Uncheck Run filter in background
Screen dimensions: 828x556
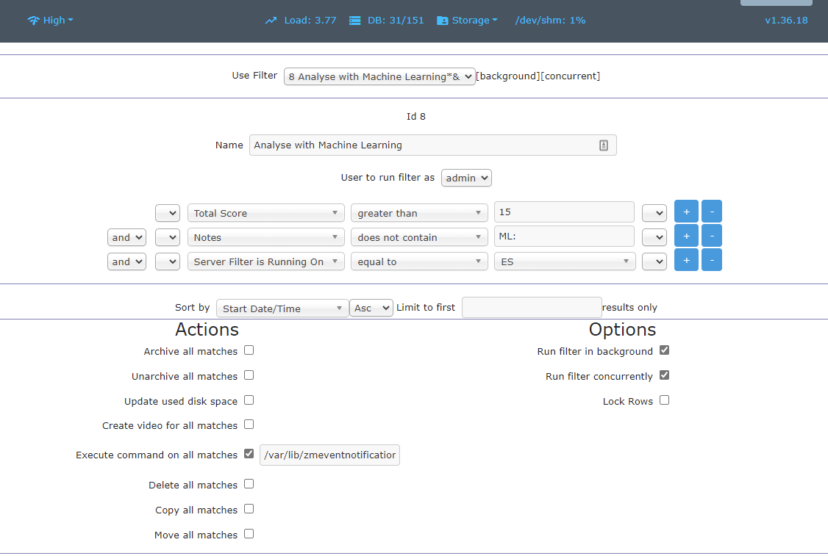coord(664,350)
